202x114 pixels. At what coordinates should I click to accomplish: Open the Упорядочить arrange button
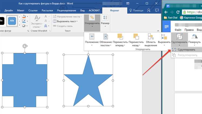[92, 23]
